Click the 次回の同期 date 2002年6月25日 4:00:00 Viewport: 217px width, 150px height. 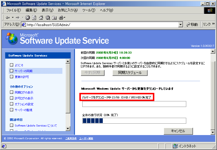click(x=113, y=58)
